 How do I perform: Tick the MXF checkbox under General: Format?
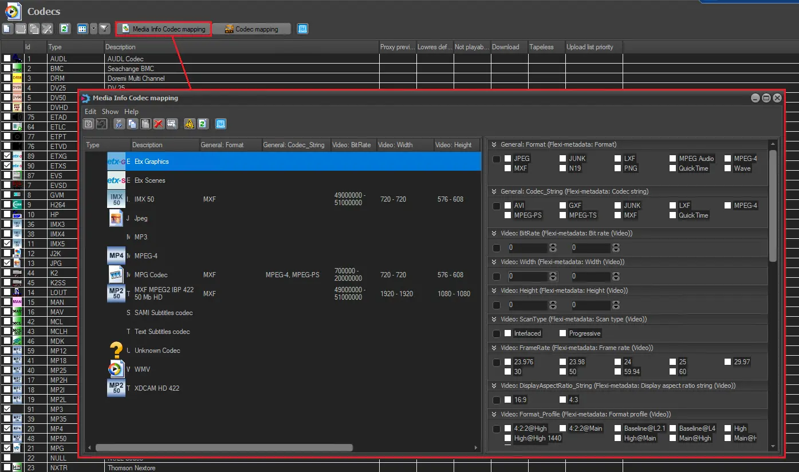coord(508,168)
